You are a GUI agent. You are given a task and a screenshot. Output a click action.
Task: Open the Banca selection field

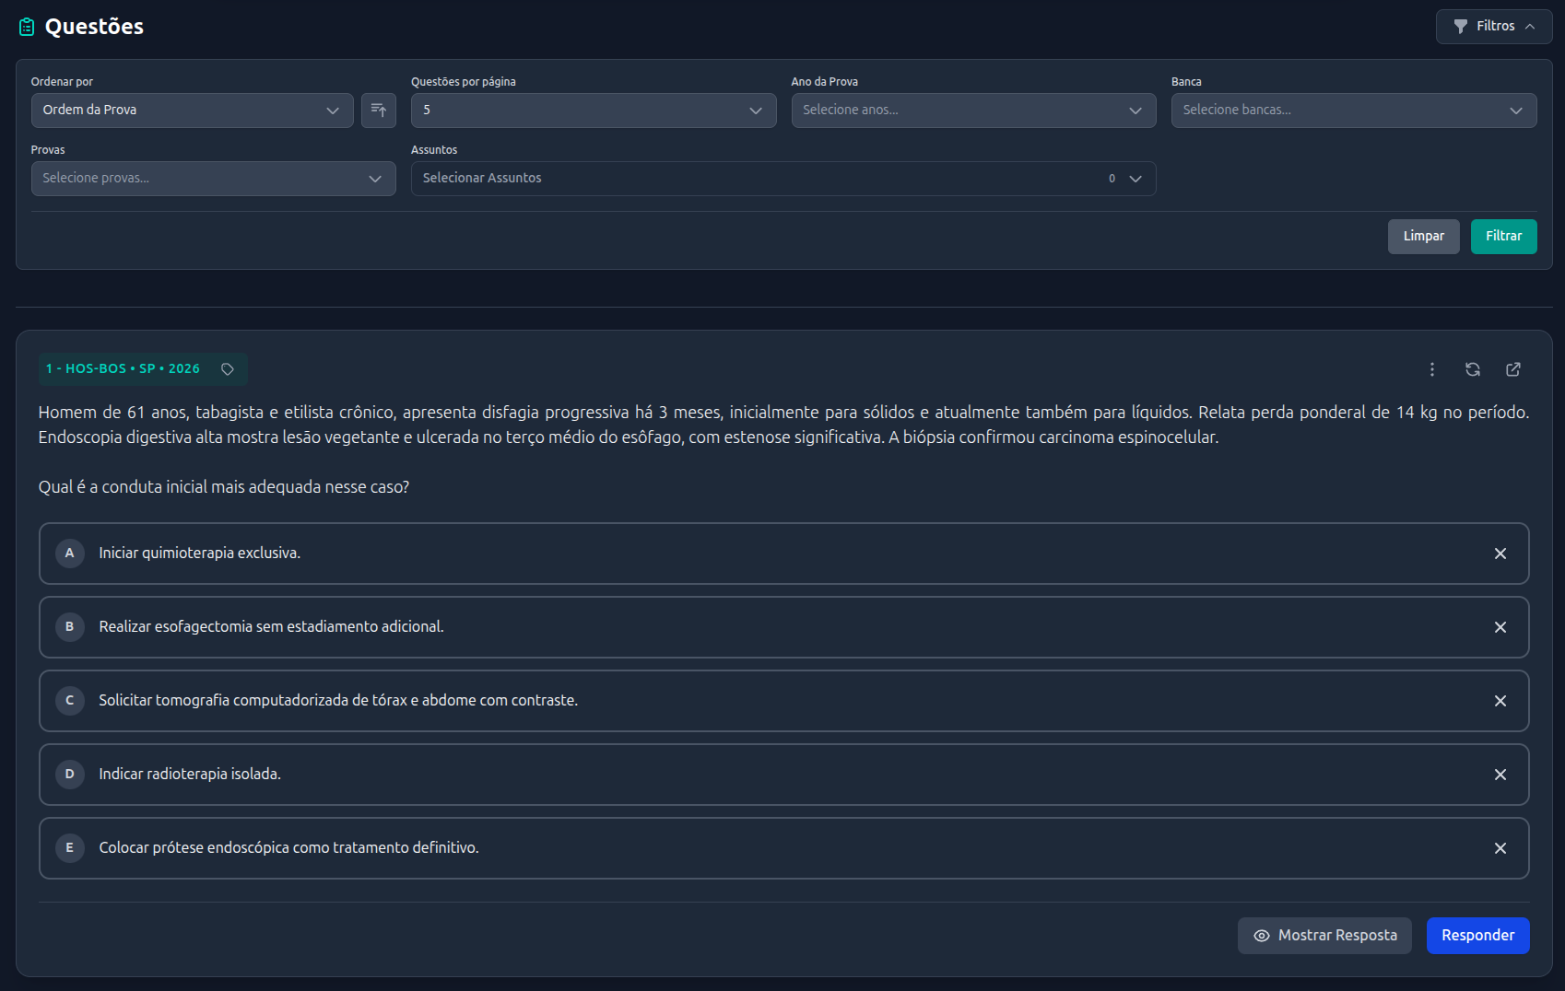[x=1352, y=111]
